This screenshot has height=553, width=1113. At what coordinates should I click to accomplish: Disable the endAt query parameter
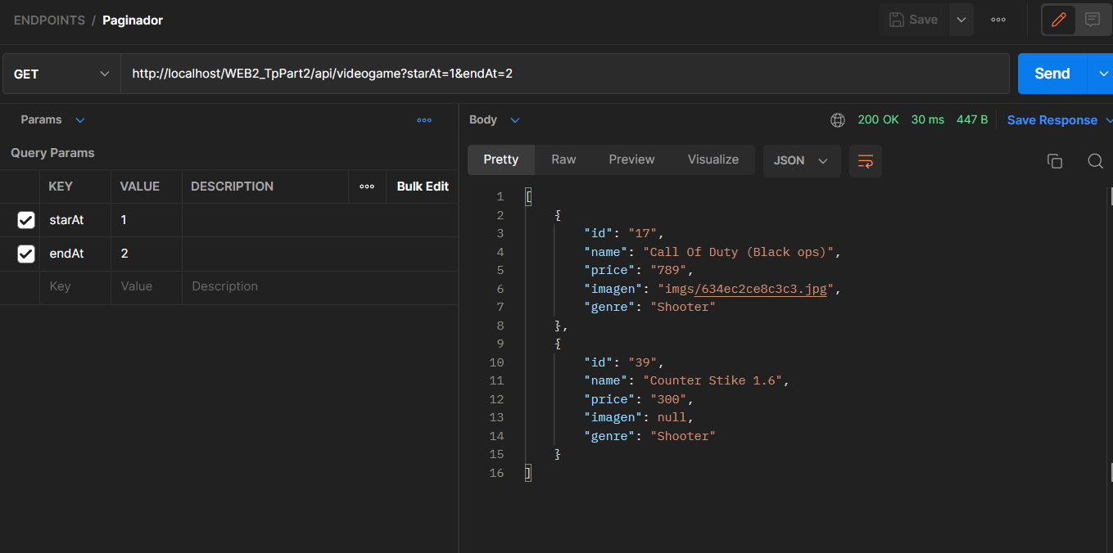pyautogui.click(x=25, y=253)
